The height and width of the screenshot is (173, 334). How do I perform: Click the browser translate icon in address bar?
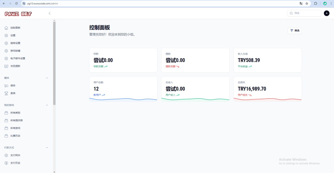(x=301, y=4)
